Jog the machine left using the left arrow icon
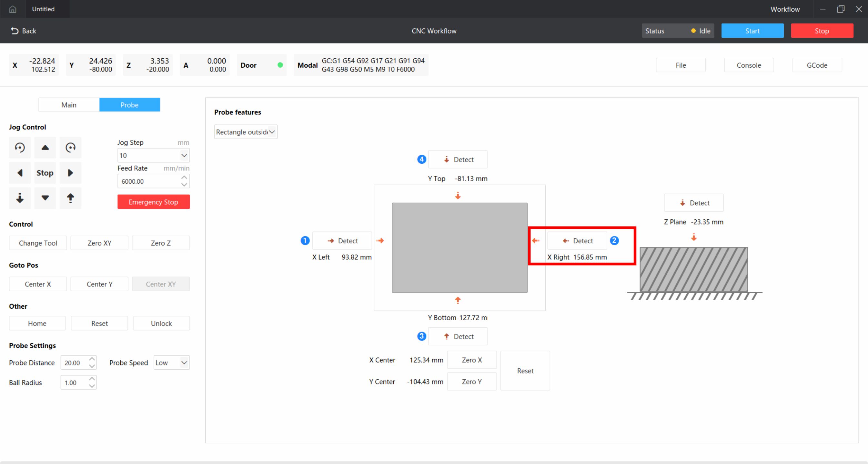 [x=20, y=173]
